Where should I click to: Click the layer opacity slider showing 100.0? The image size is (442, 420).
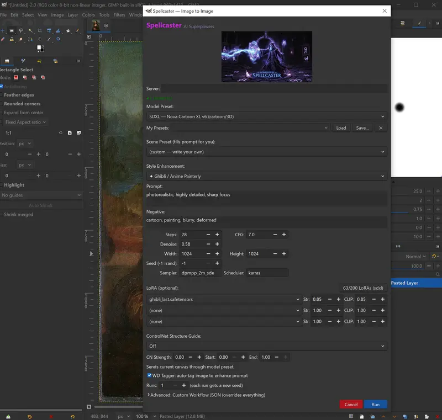408,266
